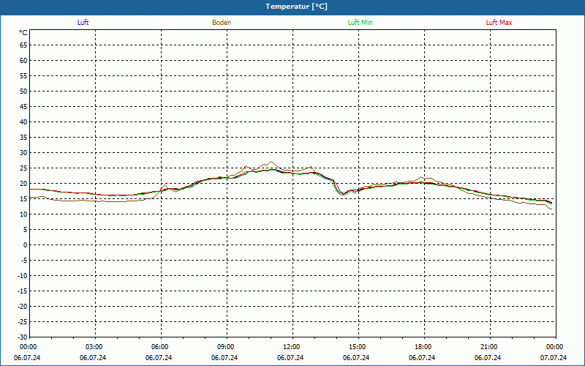
Task: Click the Temperatur [°C] chart title
Action: [297, 7]
